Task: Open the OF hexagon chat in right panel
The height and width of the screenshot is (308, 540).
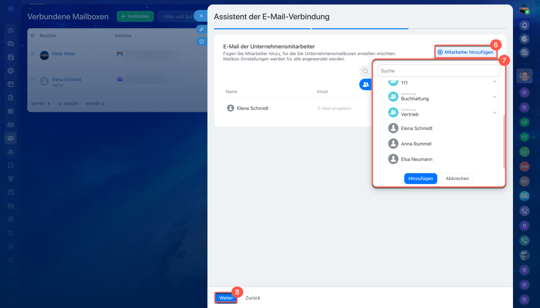Action: (x=524, y=122)
